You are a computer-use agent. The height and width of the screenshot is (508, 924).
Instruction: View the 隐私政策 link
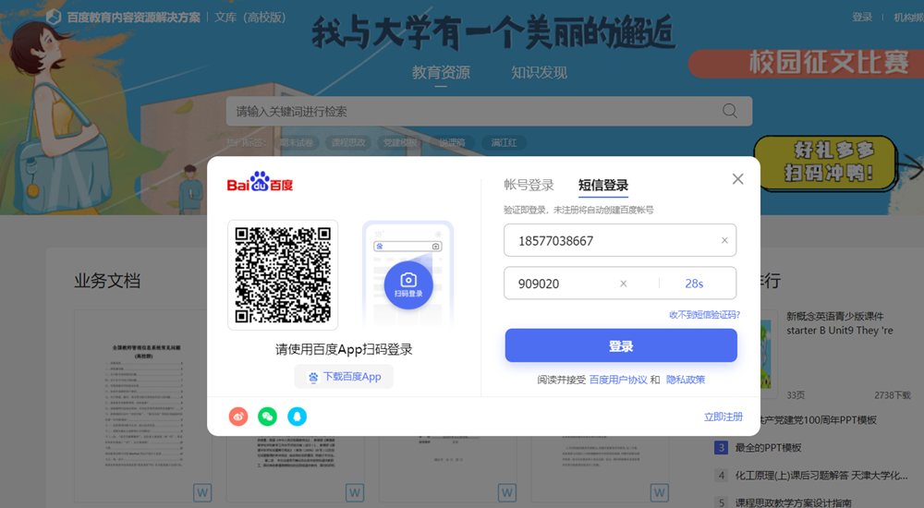(686, 380)
